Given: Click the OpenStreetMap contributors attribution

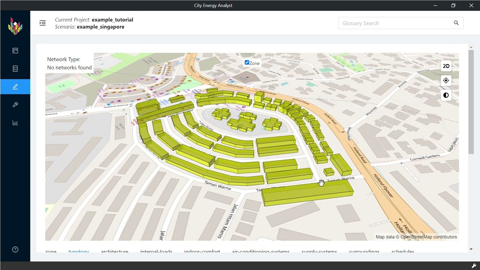Looking at the screenshot, I should [x=429, y=237].
